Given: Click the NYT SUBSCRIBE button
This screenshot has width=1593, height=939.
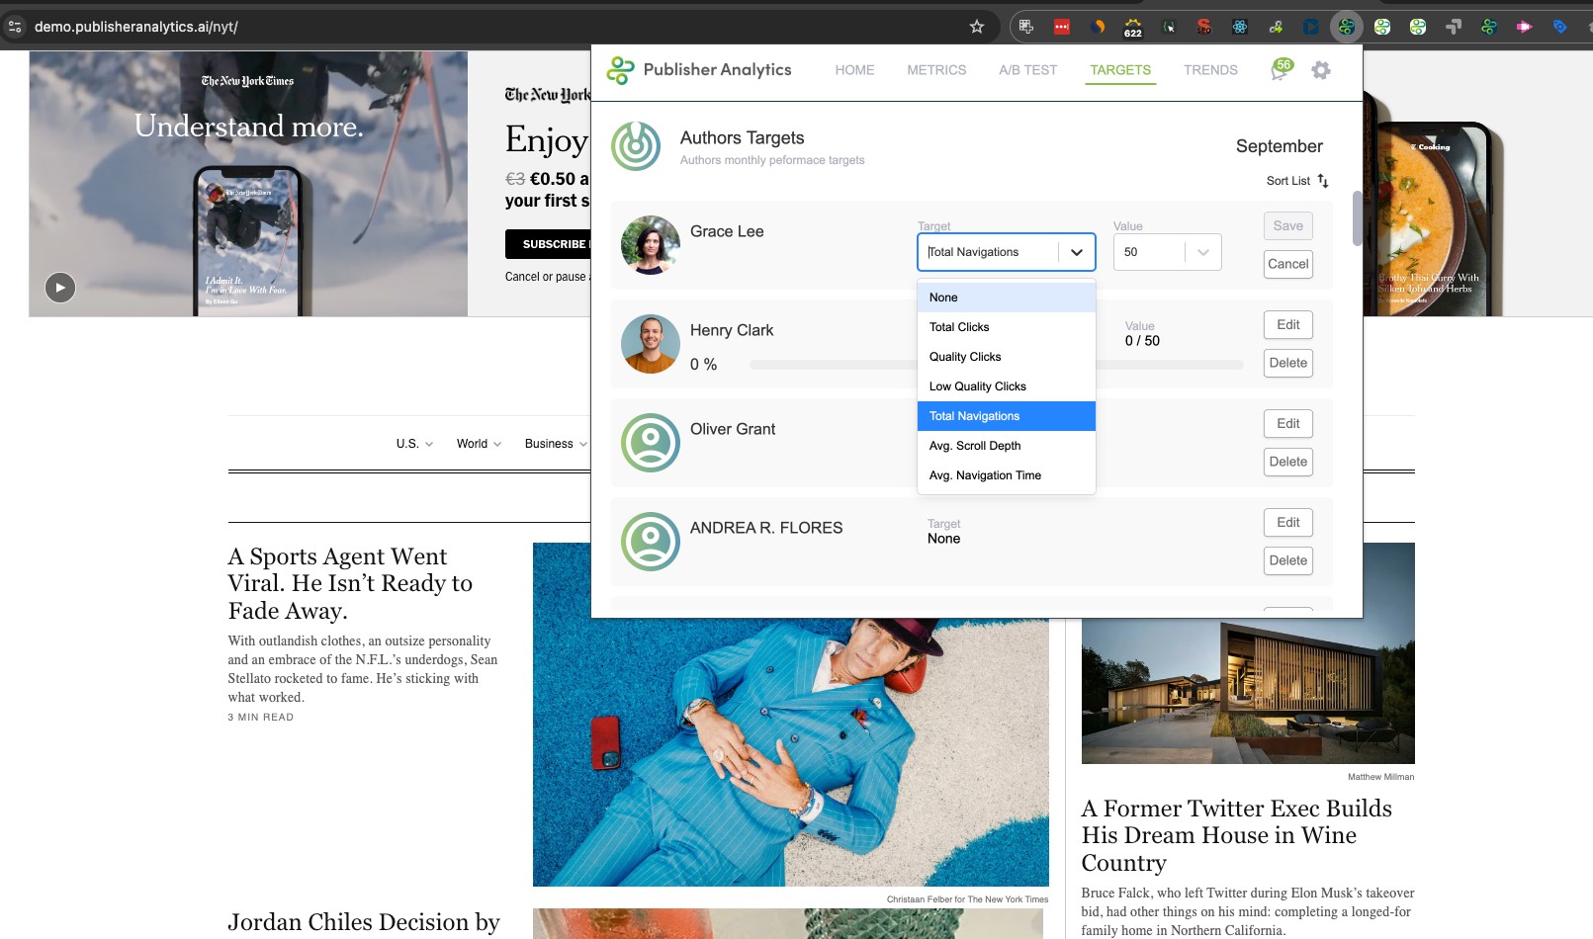Looking at the screenshot, I should [x=549, y=244].
